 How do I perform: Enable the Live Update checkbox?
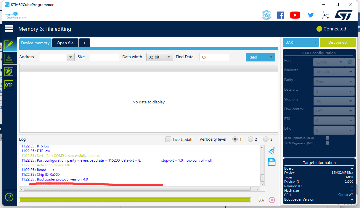tap(168, 139)
